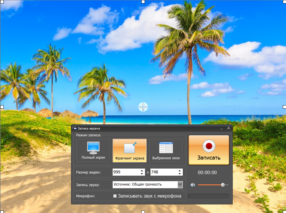Image resolution: width=286 pixels, height=213 pixels.
Task: Switch to Выбранное окно recording mode
Action: coord(166,150)
